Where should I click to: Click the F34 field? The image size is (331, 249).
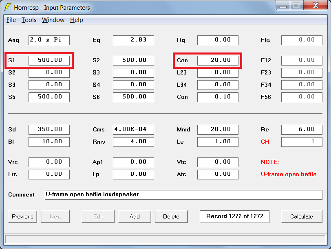coord(302,85)
